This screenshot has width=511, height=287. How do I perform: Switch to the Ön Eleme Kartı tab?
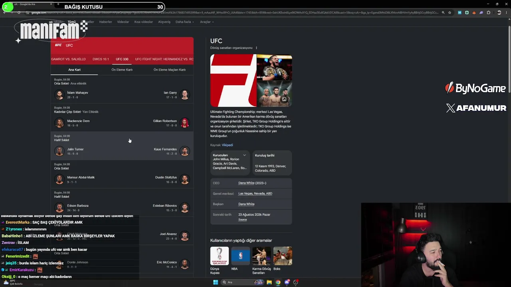click(x=122, y=70)
